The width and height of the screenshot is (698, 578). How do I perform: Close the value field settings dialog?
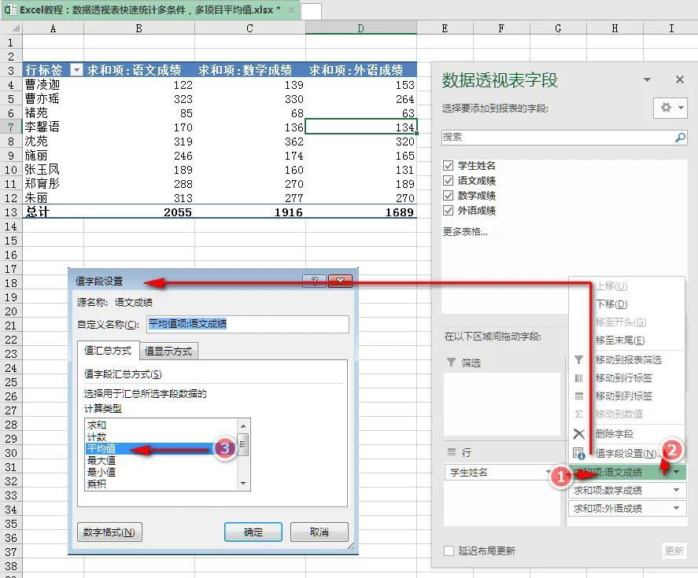tap(340, 281)
